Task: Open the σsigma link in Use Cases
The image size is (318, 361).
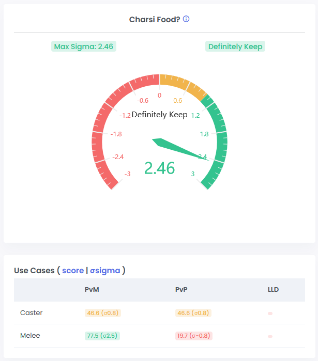Action: pos(105,270)
